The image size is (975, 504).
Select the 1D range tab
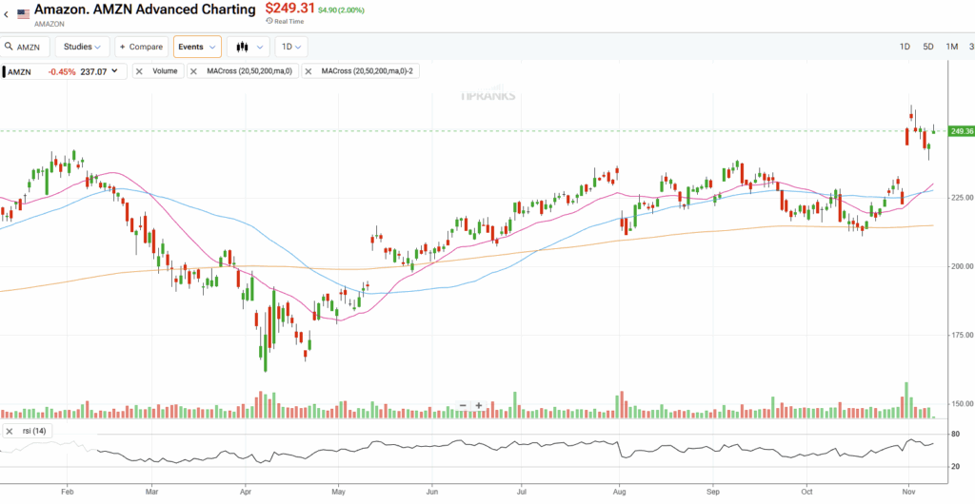point(905,47)
